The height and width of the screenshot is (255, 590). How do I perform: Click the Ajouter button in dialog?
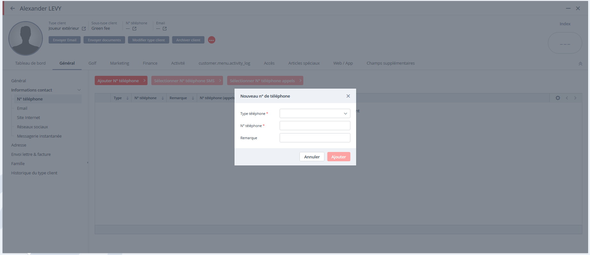(339, 157)
